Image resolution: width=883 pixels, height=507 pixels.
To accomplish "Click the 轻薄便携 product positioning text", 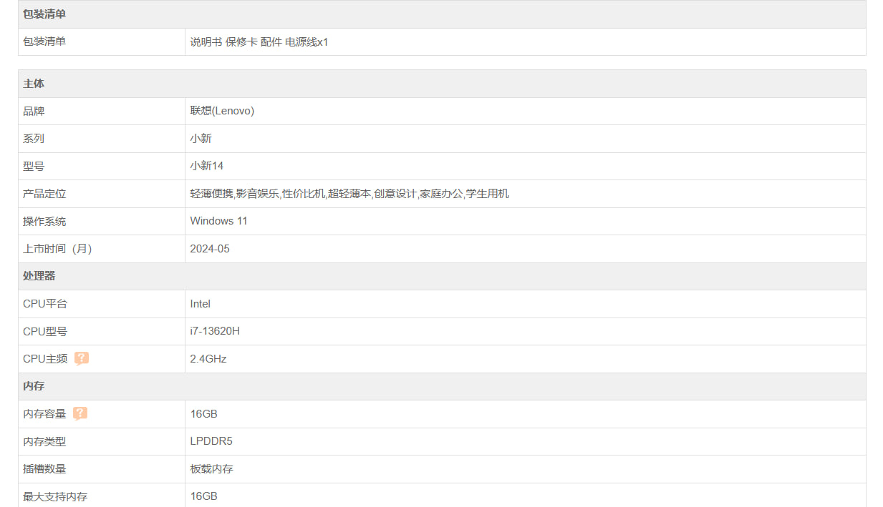I will click(212, 194).
